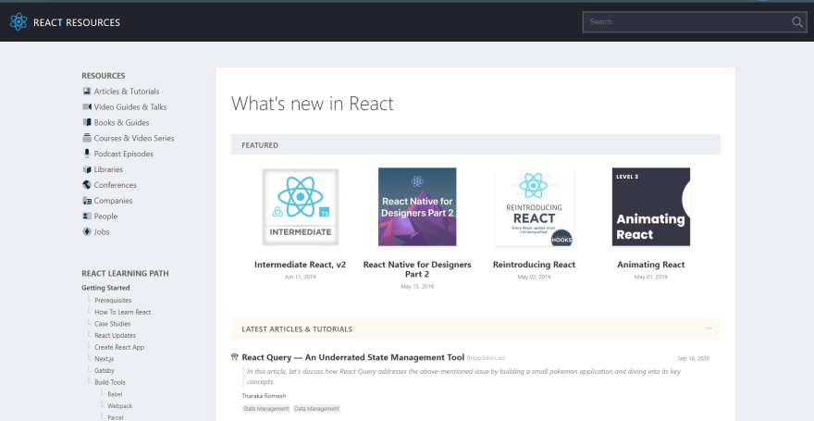Viewport: 814px width, 421px height.
Task: Click the video camera icon beside Video Guides
Action: (x=87, y=107)
